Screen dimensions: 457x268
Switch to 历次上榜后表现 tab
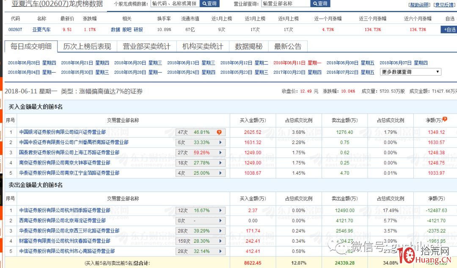pyautogui.click(x=87, y=46)
